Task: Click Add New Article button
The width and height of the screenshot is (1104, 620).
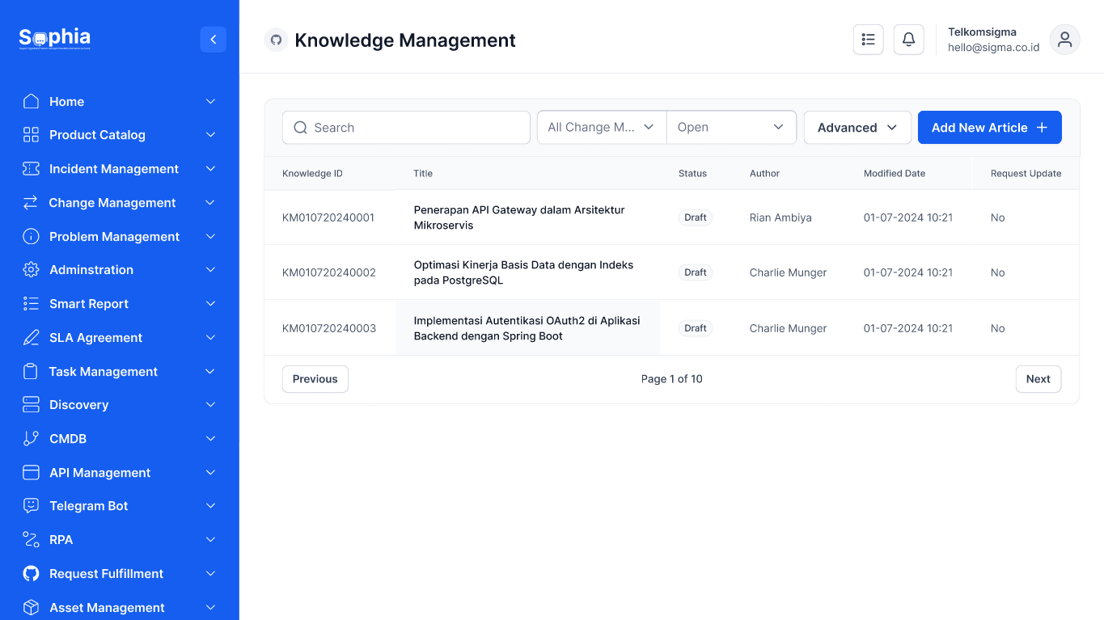Action: (988, 128)
